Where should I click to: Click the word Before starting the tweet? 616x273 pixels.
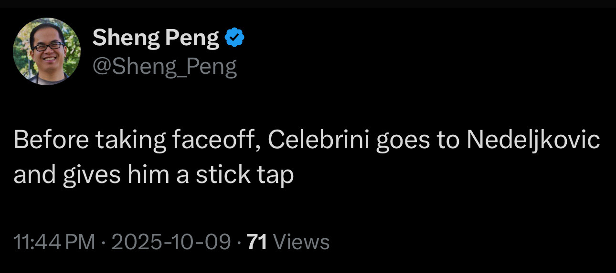[x=50, y=141]
